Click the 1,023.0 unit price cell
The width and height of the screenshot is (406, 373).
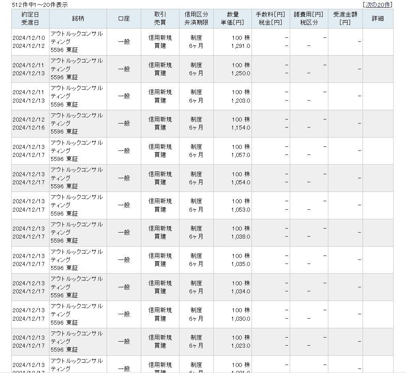241,346
